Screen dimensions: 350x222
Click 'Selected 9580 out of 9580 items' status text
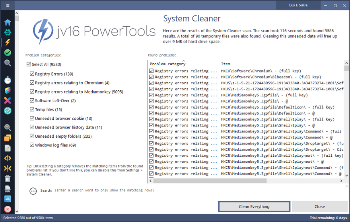coord(28,218)
